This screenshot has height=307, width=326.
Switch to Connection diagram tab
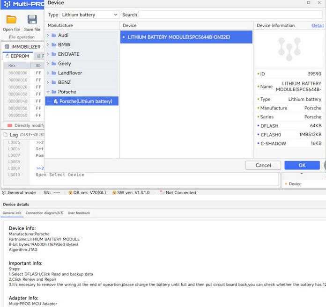[x=44, y=213]
